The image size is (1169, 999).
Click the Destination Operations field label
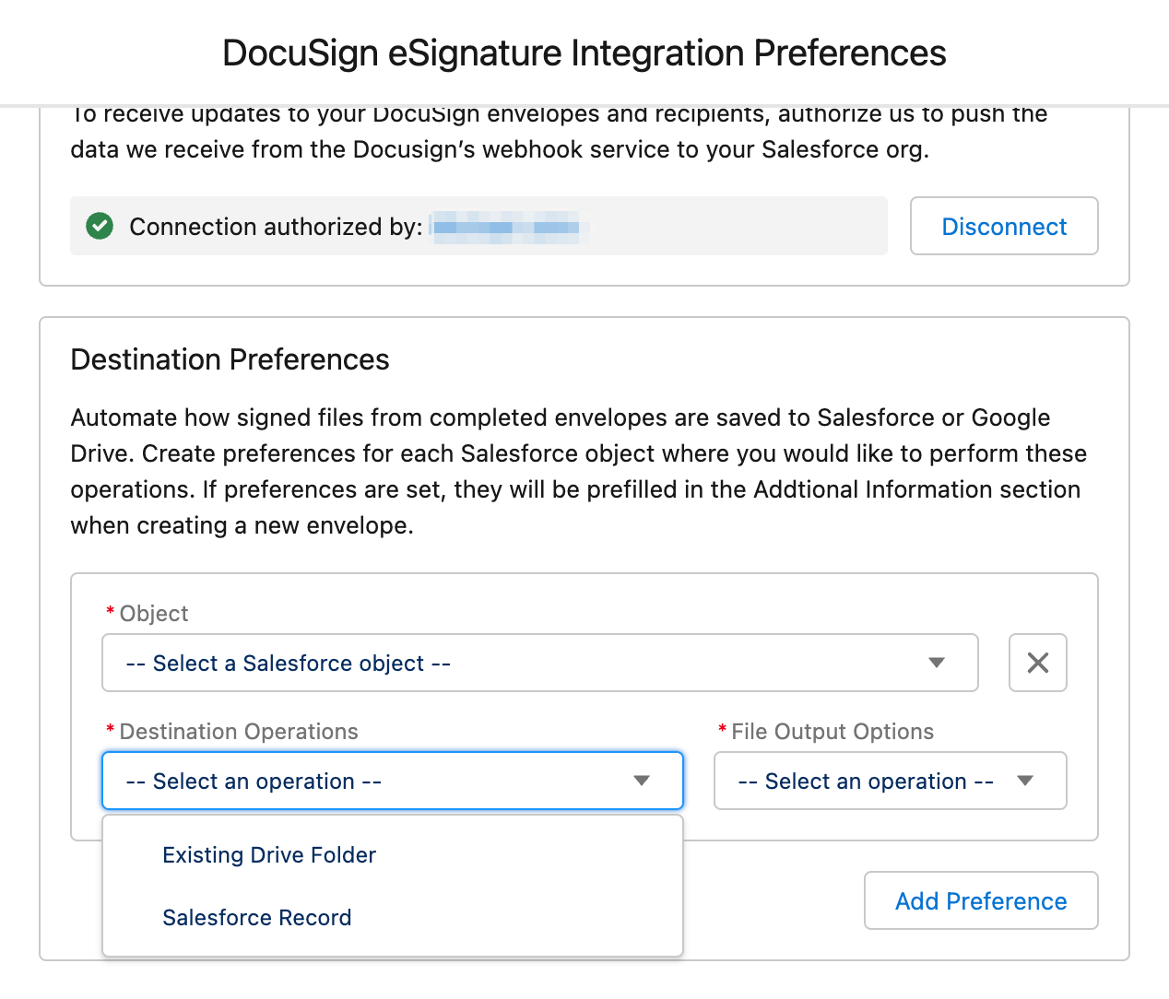tap(232, 732)
